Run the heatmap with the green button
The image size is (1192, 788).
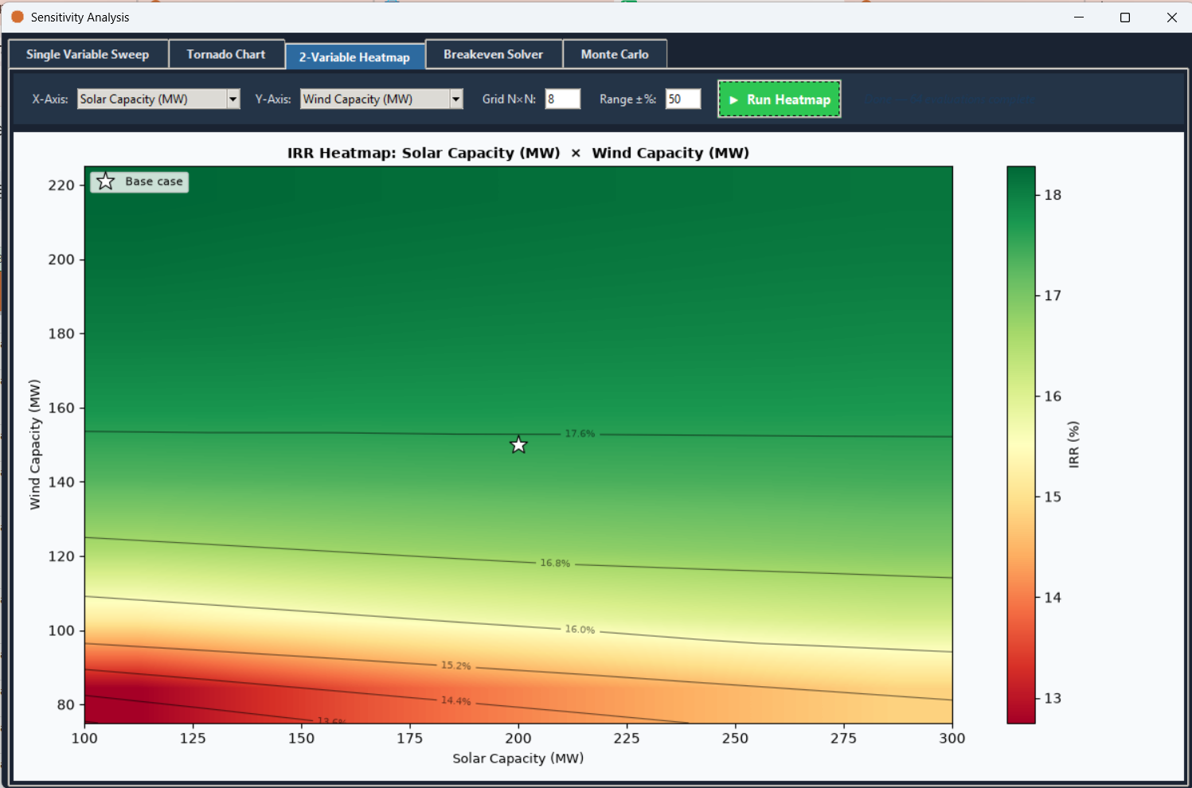click(780, 99)
